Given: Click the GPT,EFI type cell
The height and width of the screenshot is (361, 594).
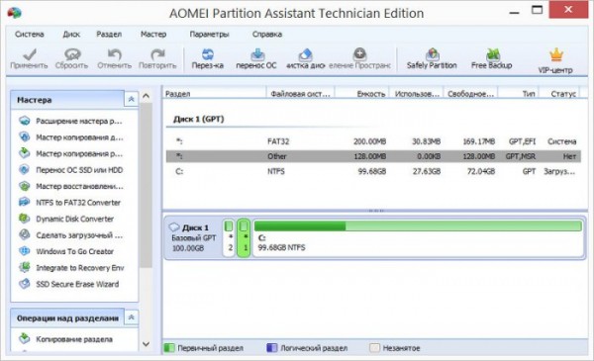Looking at the screenshot, I should 522,141.
